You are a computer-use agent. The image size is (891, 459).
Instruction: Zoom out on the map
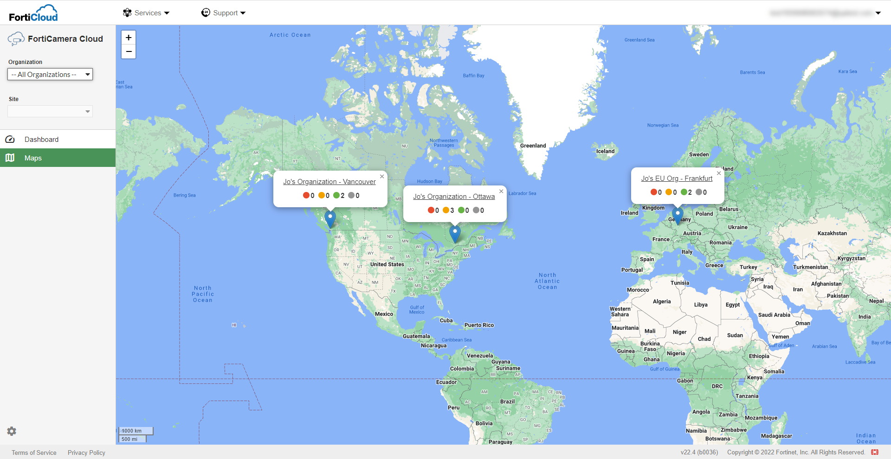click(129, 51)
